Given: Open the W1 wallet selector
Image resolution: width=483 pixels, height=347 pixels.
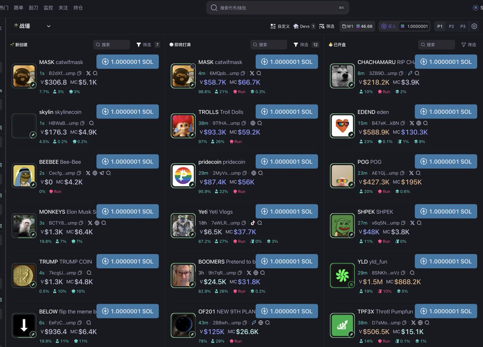Looking at the screenshot, I should point(357,26).
